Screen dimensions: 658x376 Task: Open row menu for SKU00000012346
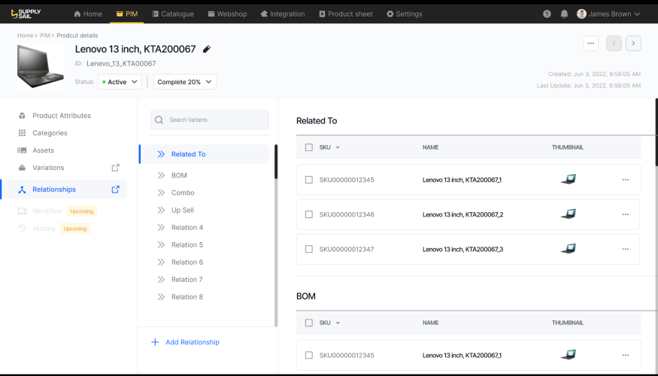625,214
